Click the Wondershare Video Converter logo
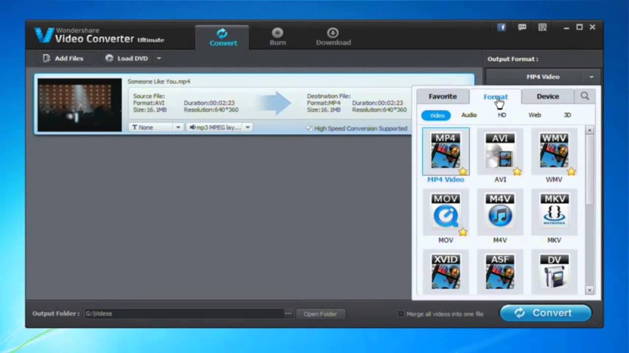 pos(99,35)
